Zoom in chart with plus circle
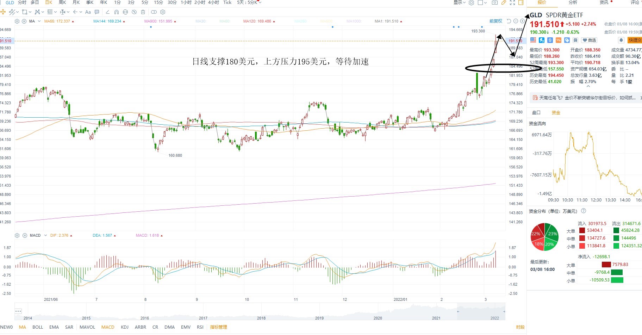The image size is (642, 335). [x=523, y=21]
